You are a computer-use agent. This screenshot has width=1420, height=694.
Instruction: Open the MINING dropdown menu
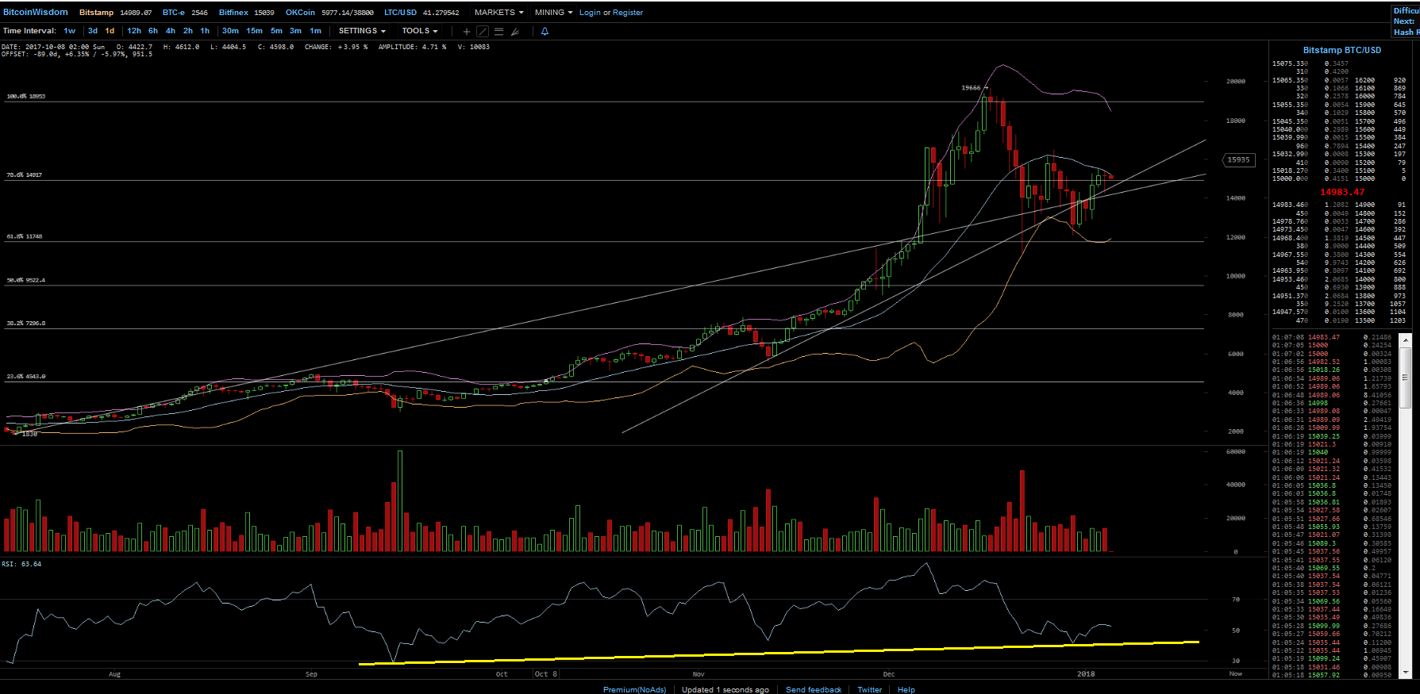pos(553,13)
